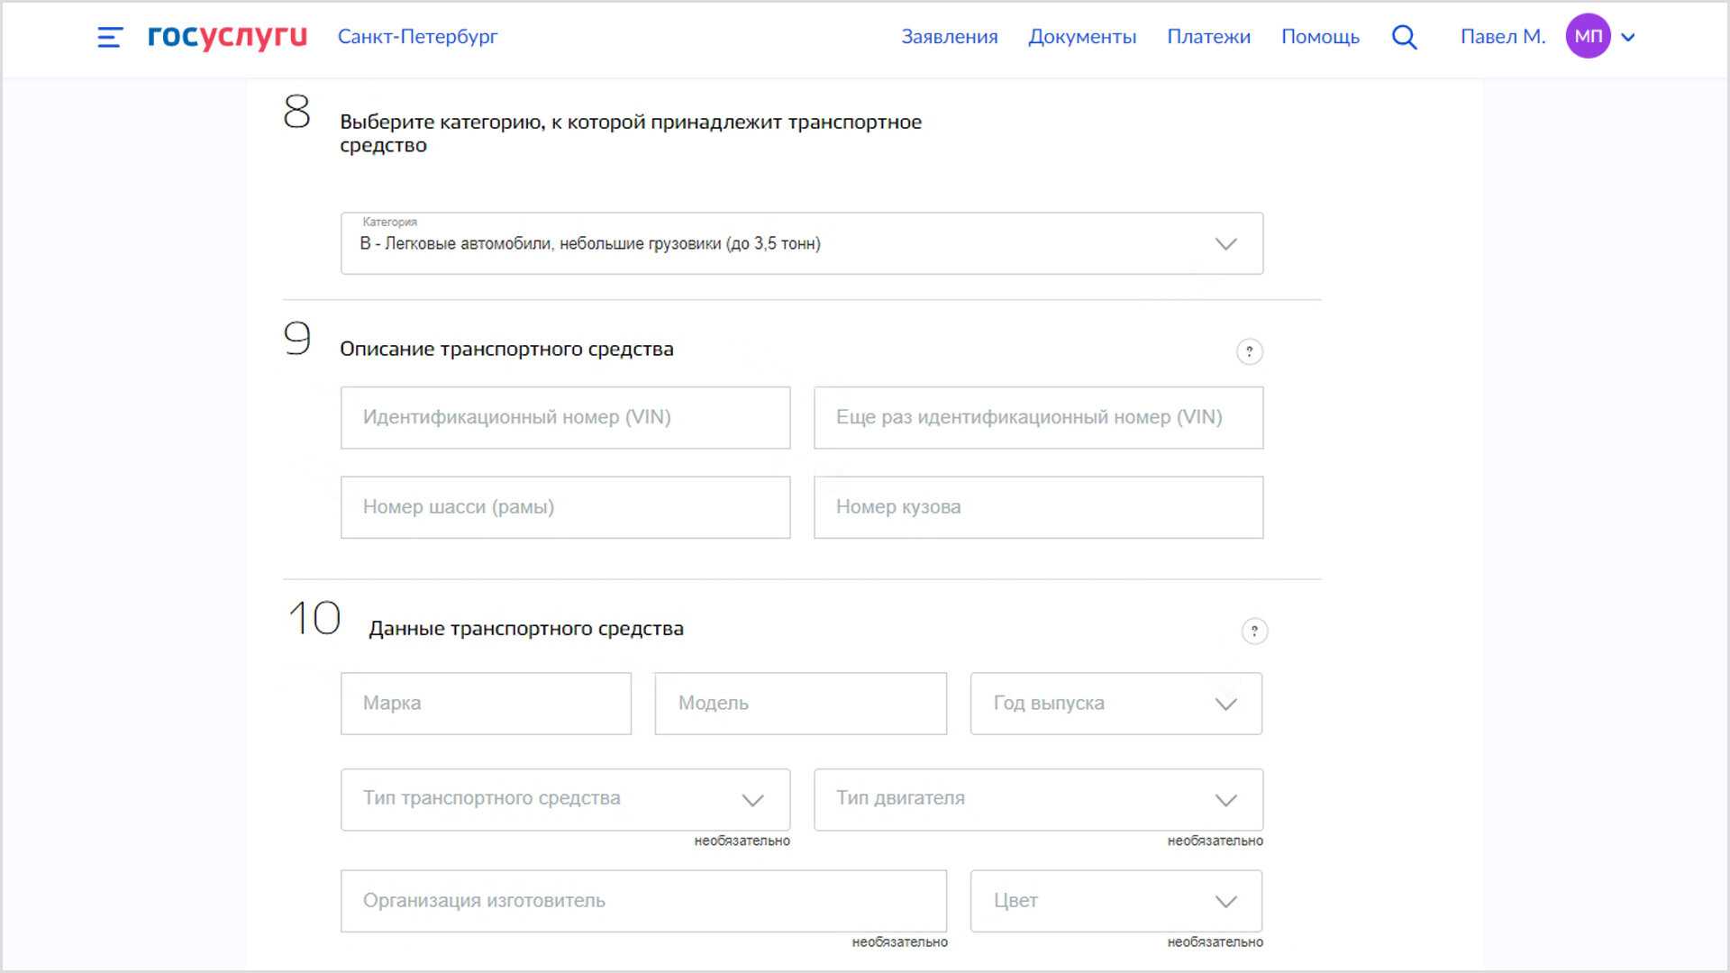
Task: Expand the profile chevron next to avatar
Action: click(1628, 37)
